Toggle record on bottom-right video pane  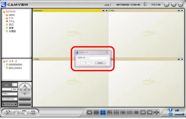point(182,59)
